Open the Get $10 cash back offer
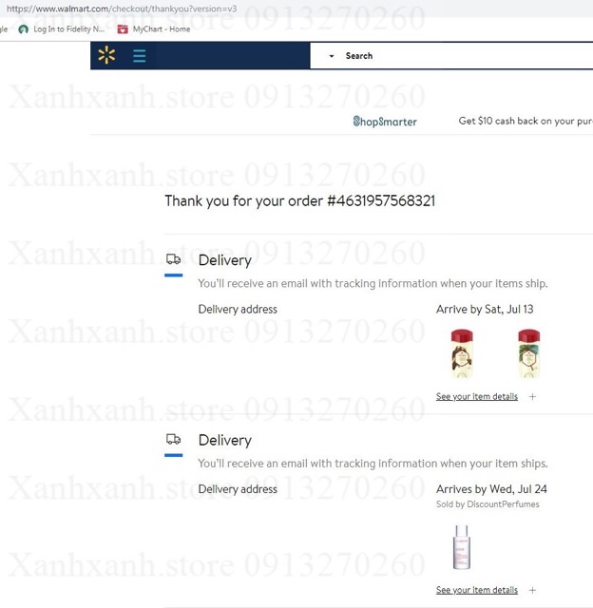Screen dimensions: 593x608 [x=526, y=121]
